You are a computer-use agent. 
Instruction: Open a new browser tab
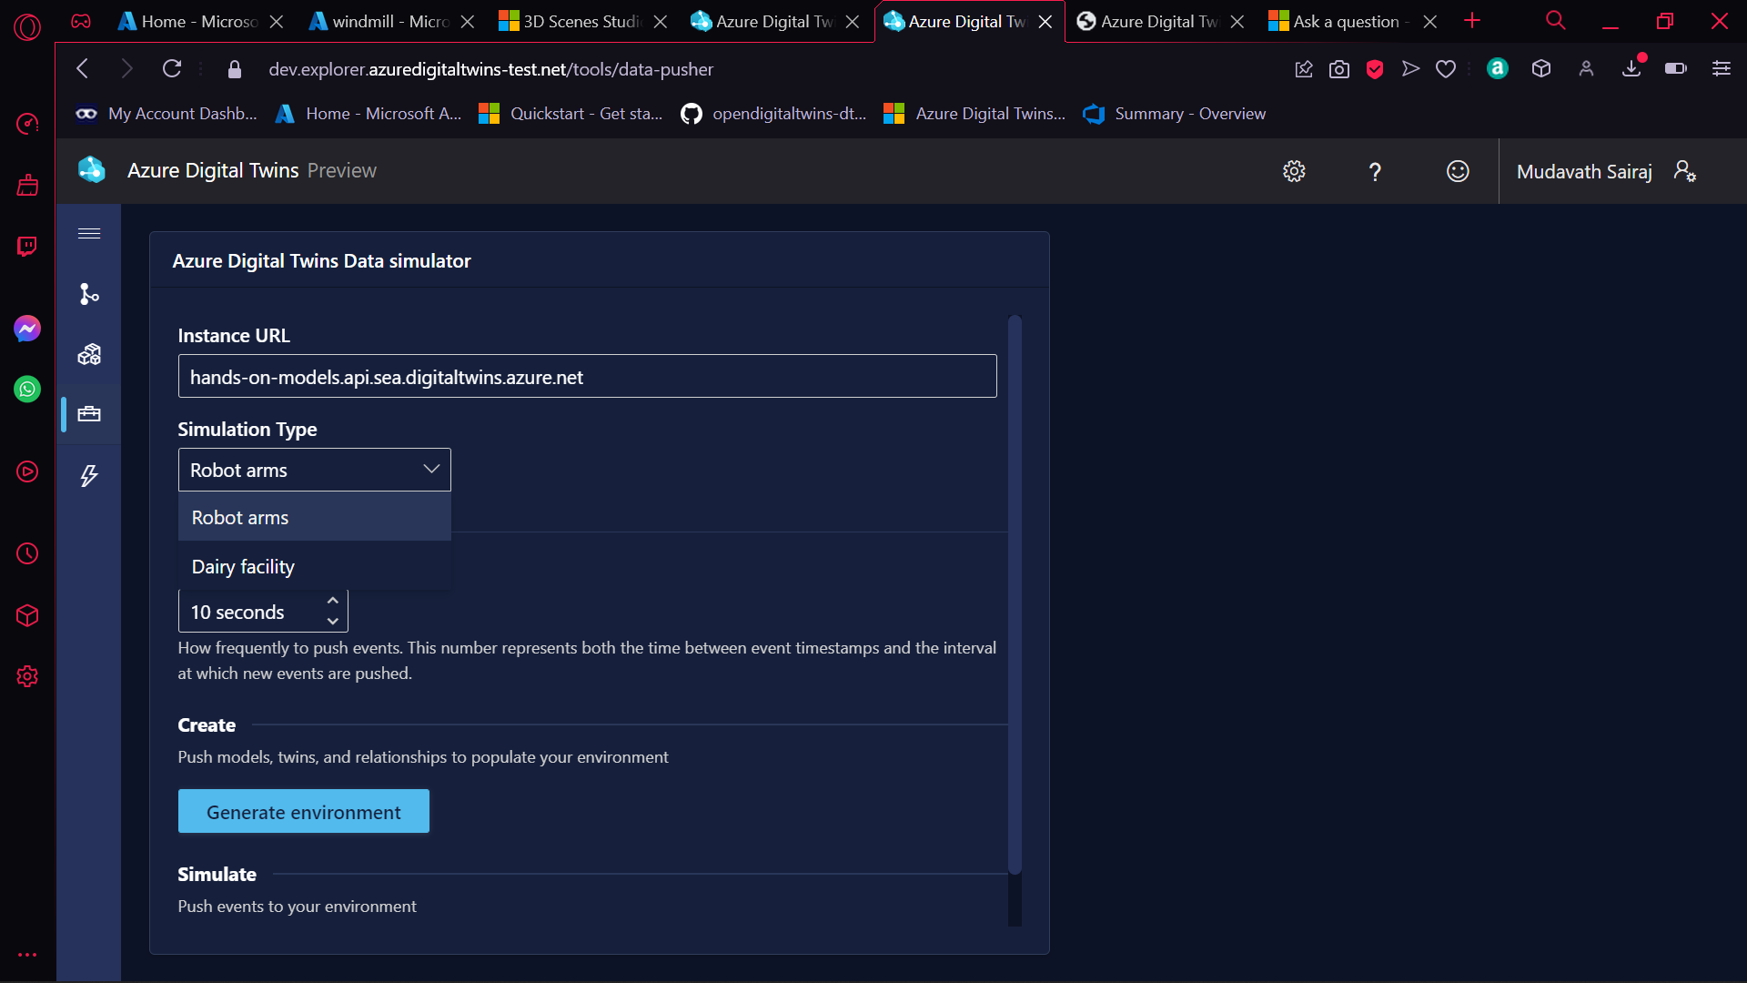(x=1472, y=20)
